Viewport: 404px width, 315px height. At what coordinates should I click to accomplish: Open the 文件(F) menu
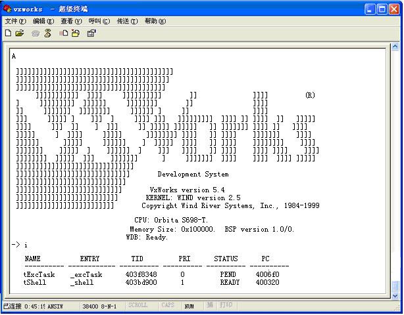point(14,21)
